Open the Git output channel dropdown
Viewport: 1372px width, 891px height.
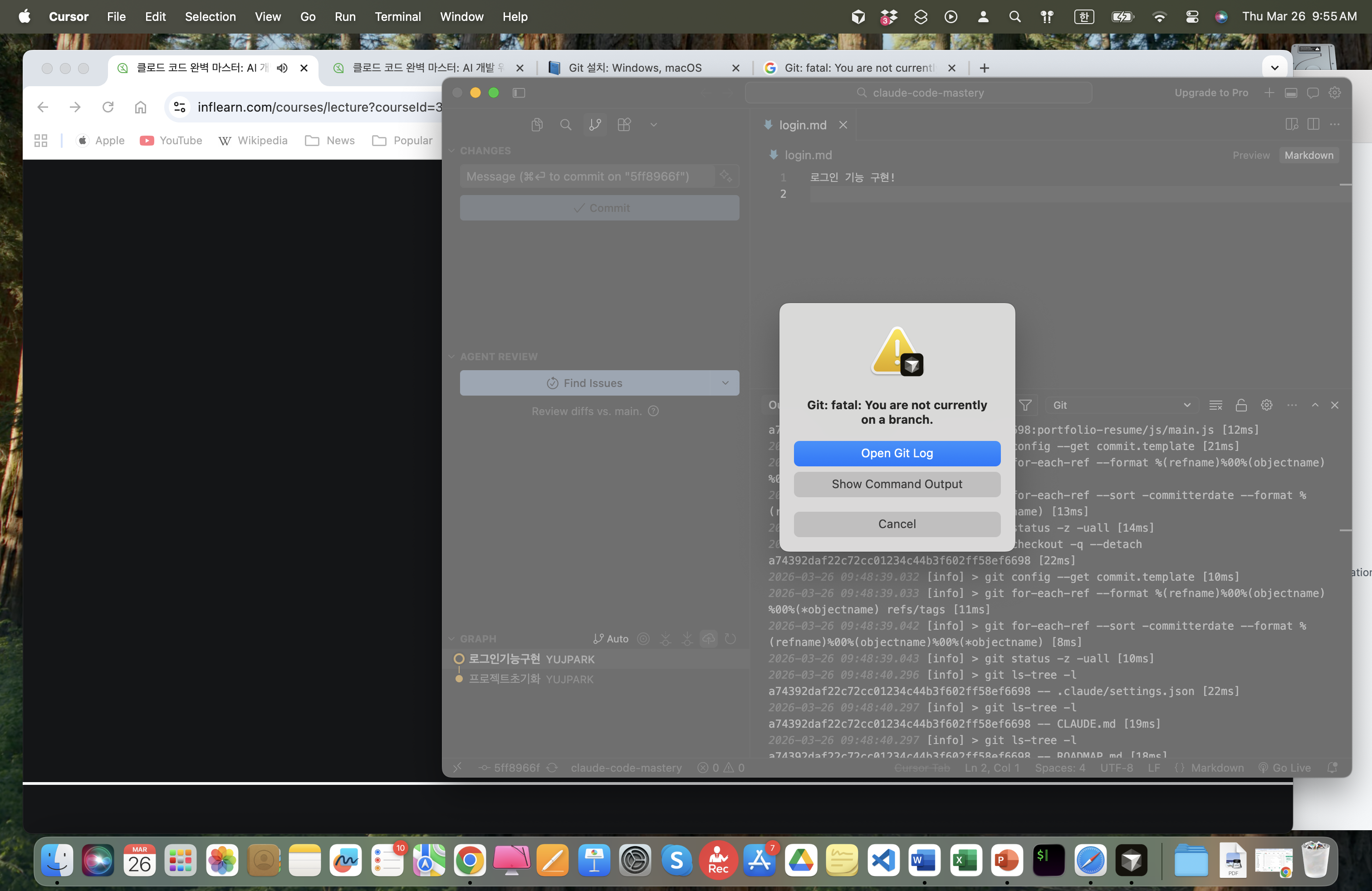pos(1121,405)
